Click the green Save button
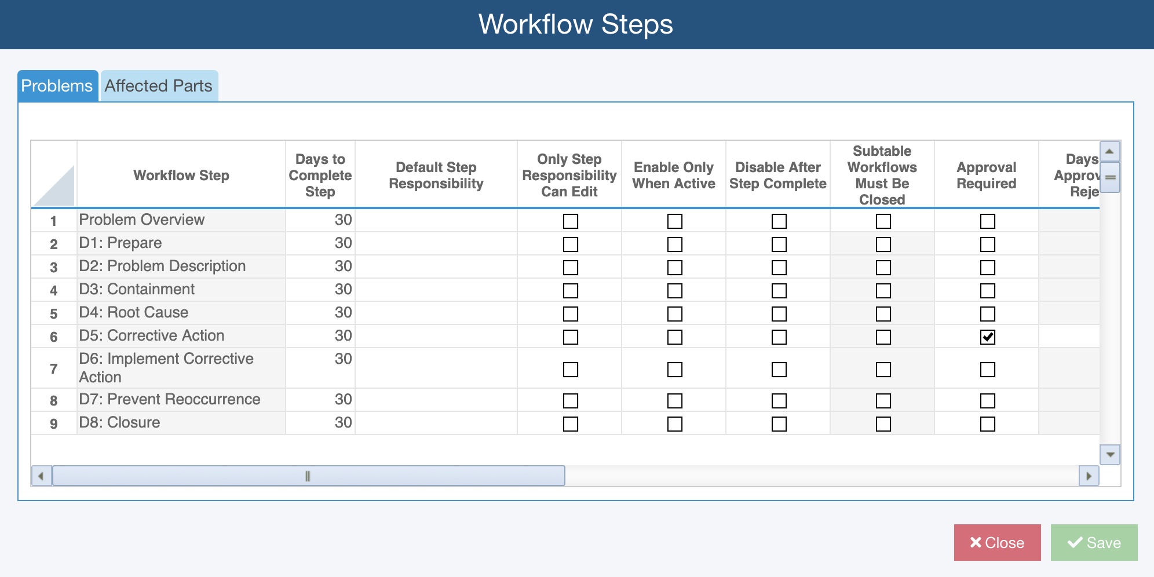 (1094, 543)
